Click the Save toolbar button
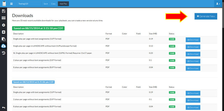 tap(46, 4)
